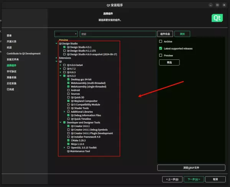Open the dropdown left of search
The image size is (230, 187).
point(66,34)
